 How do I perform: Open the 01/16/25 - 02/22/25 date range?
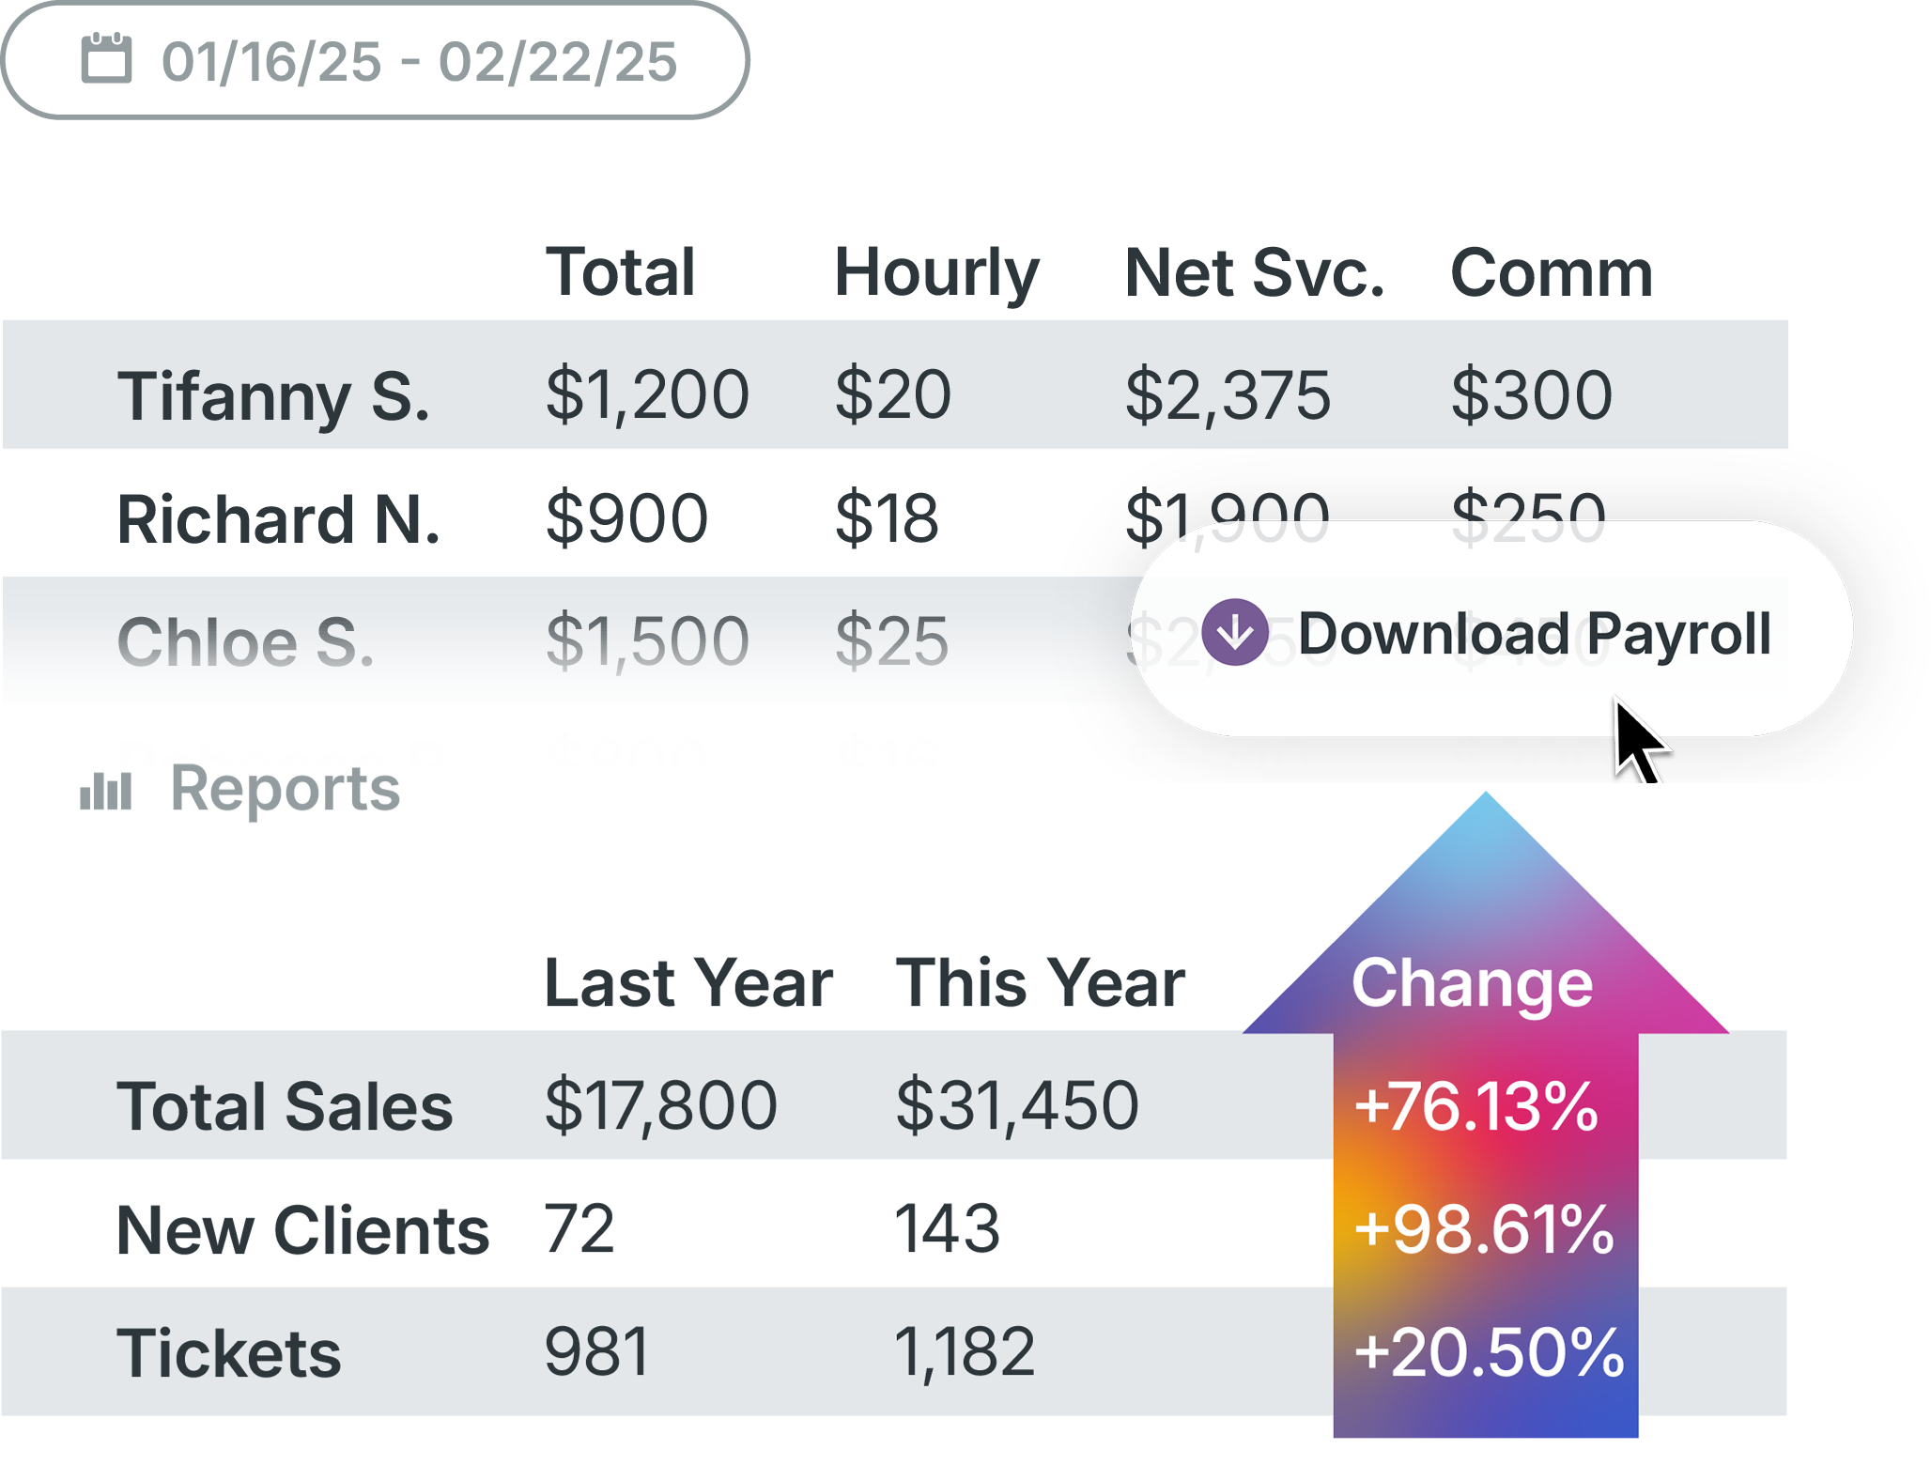coord(375,60)
